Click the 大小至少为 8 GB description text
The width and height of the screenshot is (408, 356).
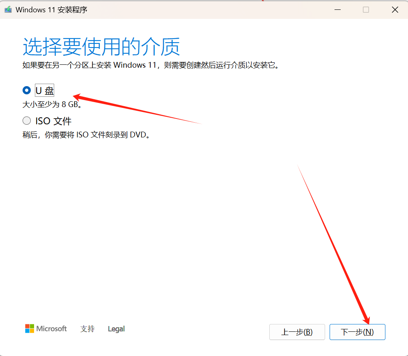click(51, 104)
